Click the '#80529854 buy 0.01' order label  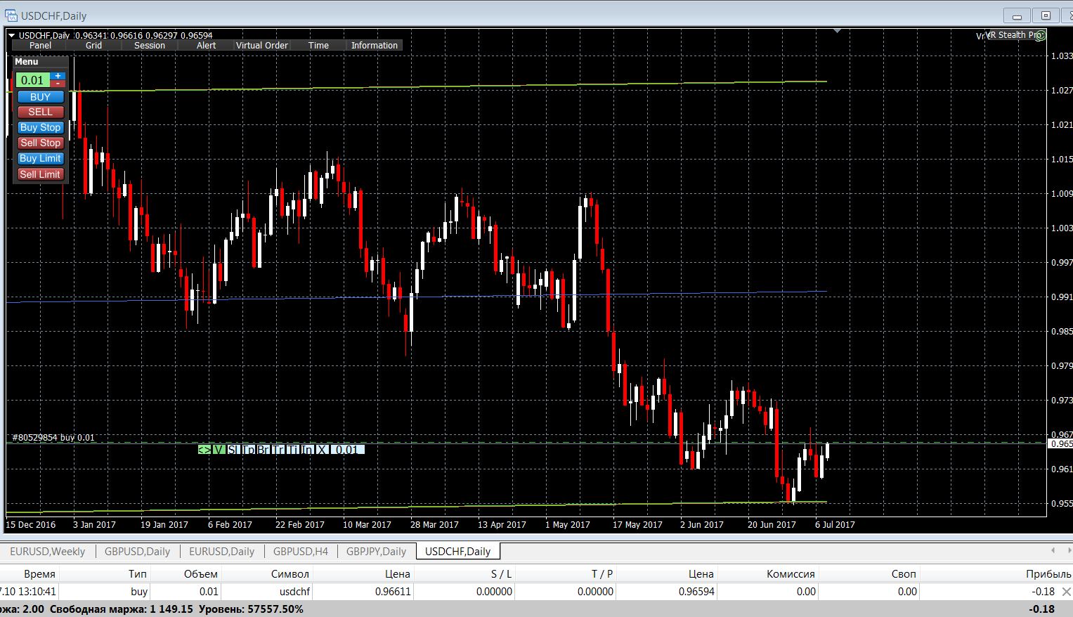(x=53, y=437)
